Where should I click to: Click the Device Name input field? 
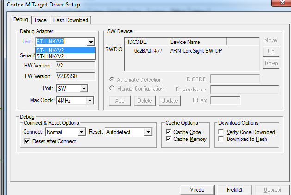[x=245, y=90]
